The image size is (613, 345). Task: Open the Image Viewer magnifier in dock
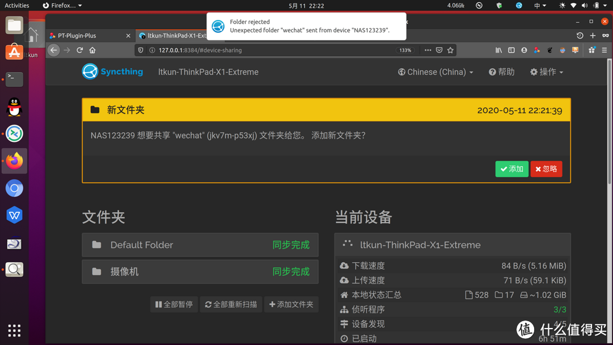pos(14,269)
